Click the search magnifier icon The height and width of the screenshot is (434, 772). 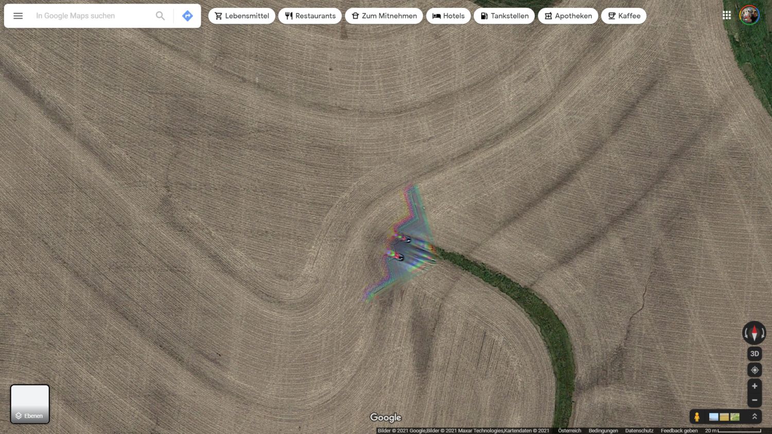pos(160,16)
